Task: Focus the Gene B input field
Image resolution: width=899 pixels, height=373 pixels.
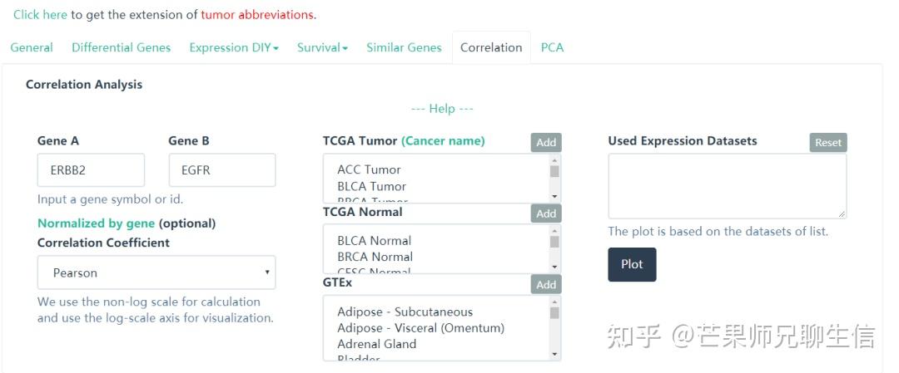Action: coord(221,170)
